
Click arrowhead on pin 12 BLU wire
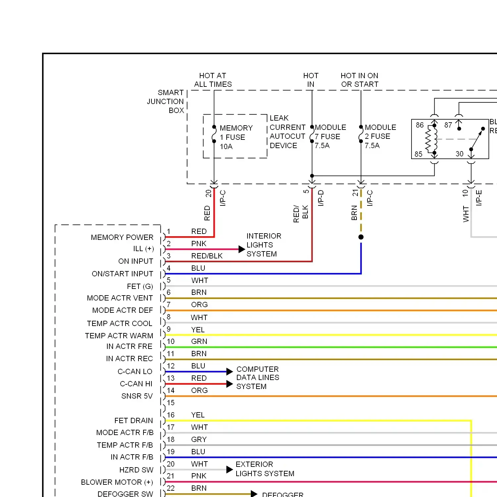point(230,372)
